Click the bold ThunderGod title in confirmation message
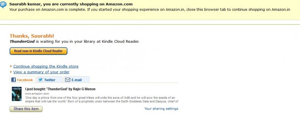The image size is (300, 116). click(x=22, y=41)
